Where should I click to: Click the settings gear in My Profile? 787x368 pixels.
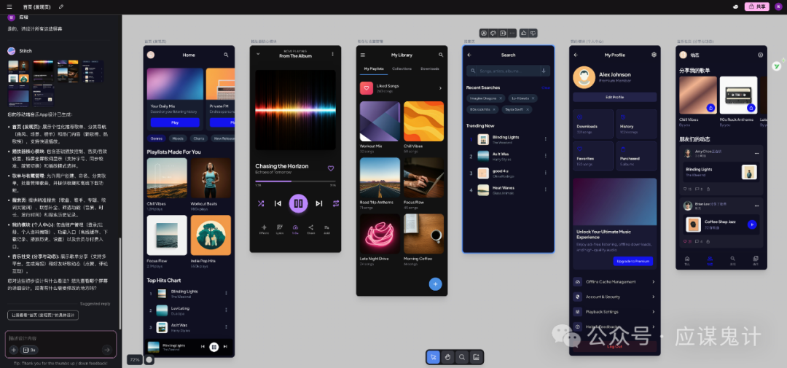(654, 55)
